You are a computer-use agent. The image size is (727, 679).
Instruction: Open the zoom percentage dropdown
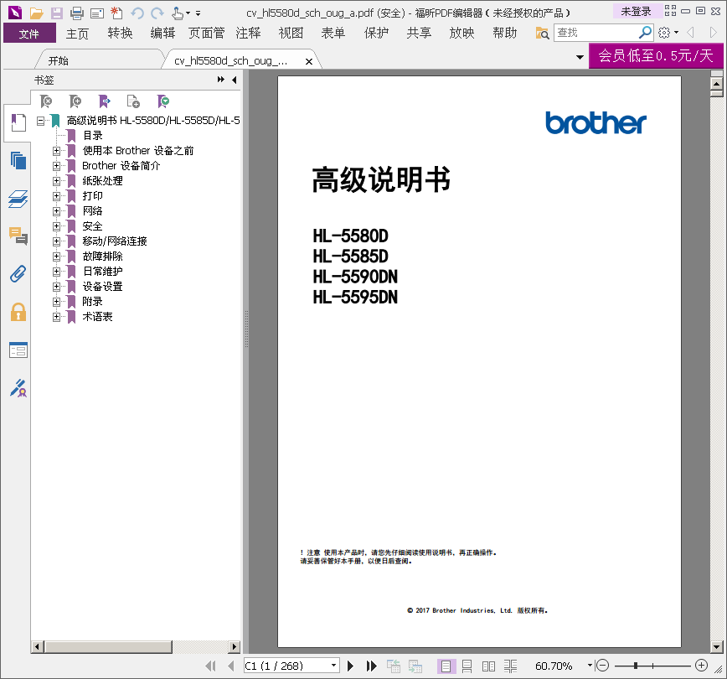pos(590,666)
